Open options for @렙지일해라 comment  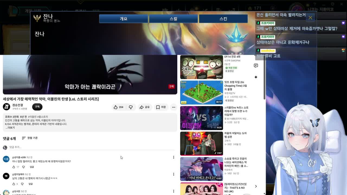(x=173, y=174)
